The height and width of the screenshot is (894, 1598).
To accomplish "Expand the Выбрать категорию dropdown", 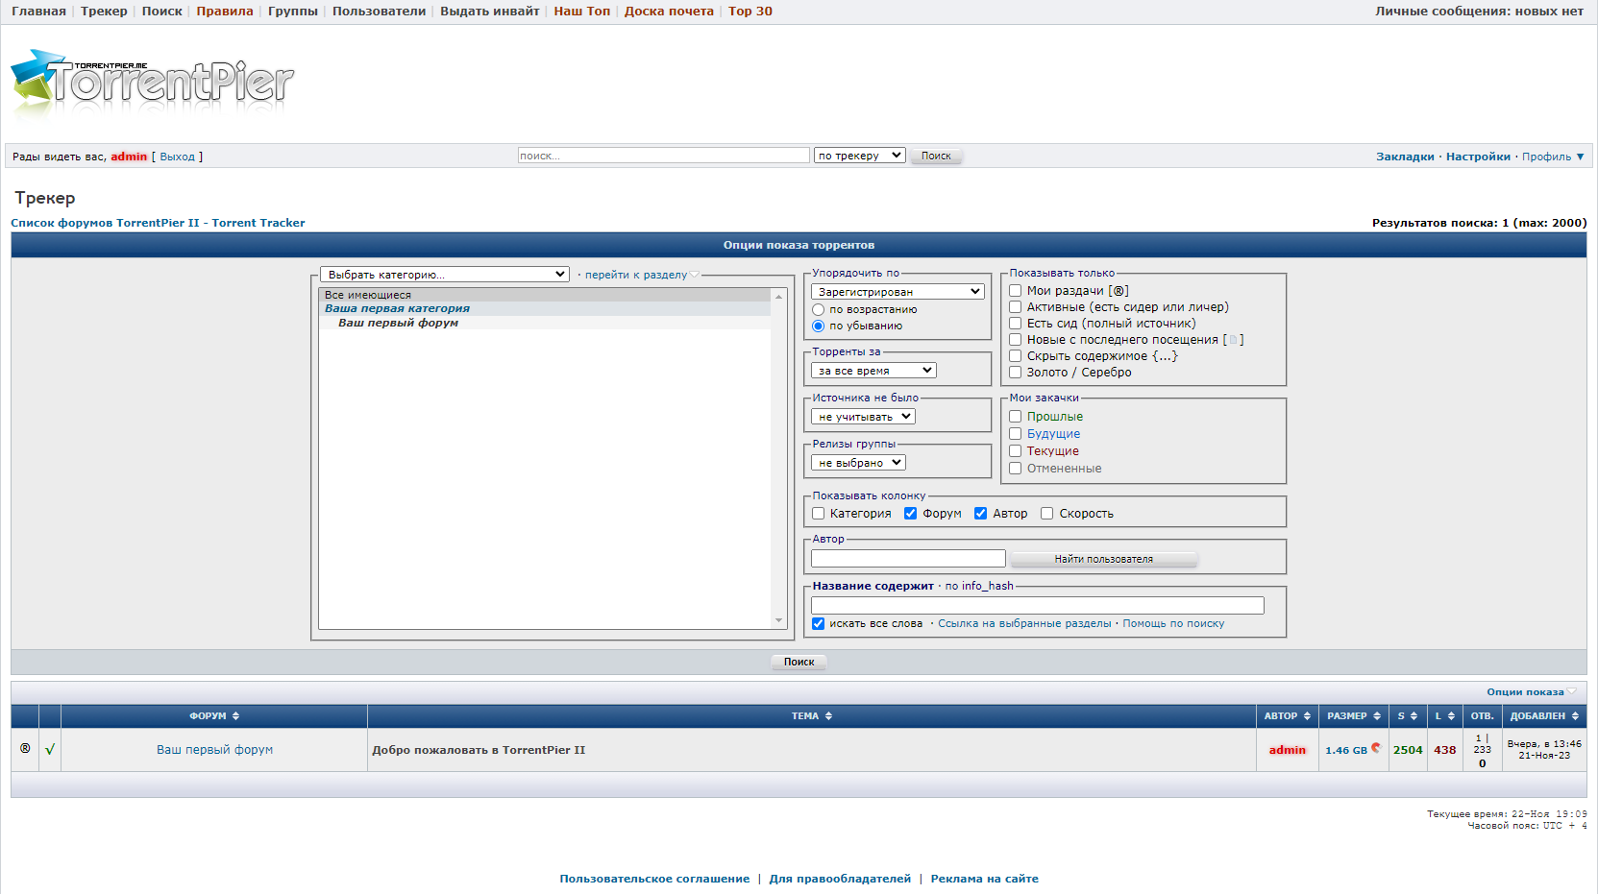I will [x=445, y=275].
